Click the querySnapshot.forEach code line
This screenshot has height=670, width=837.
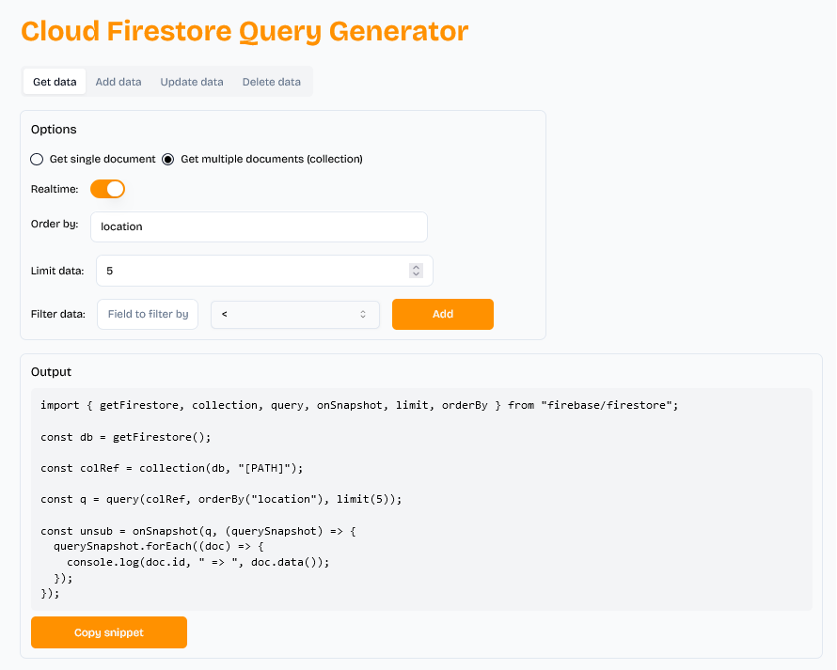[x=159, y=546]
